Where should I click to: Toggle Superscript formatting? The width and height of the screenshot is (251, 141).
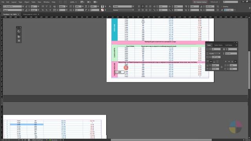(47, 7)
